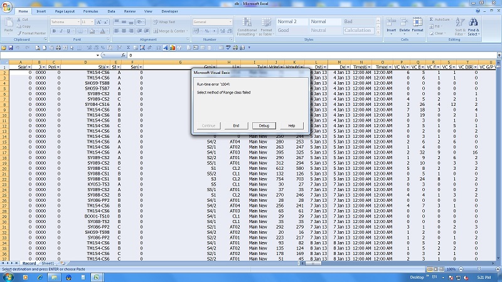Viewport: 502px width, 282px height.
Task: Toggle Bold formatting
Action: [54, 31]
